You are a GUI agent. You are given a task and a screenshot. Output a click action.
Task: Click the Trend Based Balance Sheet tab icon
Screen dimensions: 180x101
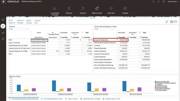[42, 99]
